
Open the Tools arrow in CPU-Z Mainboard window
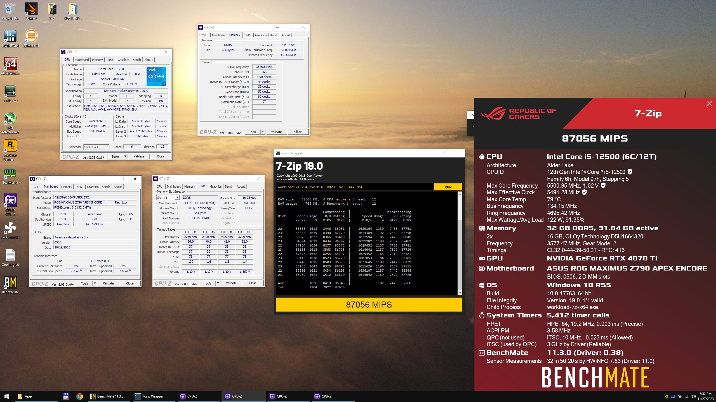(95, 283)
